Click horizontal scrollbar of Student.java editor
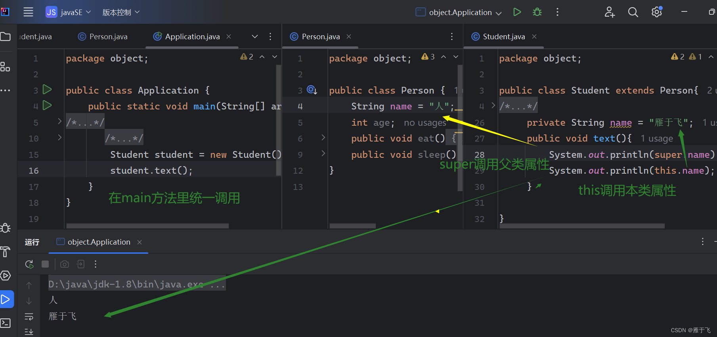Screen dimensions: 717x337 582,226
